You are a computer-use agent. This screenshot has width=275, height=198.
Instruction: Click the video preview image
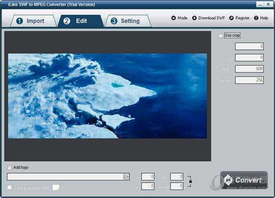click(x=107, y=96)
